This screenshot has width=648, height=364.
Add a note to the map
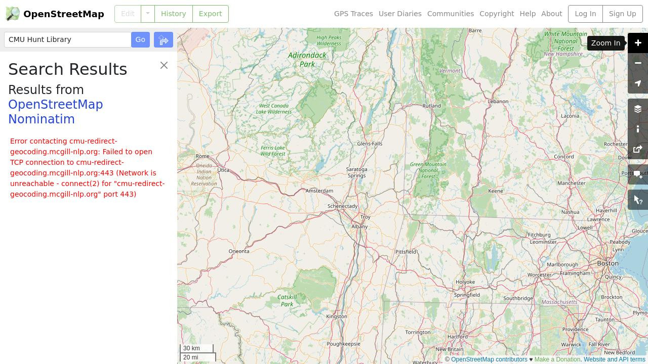[x=638, y=175]
